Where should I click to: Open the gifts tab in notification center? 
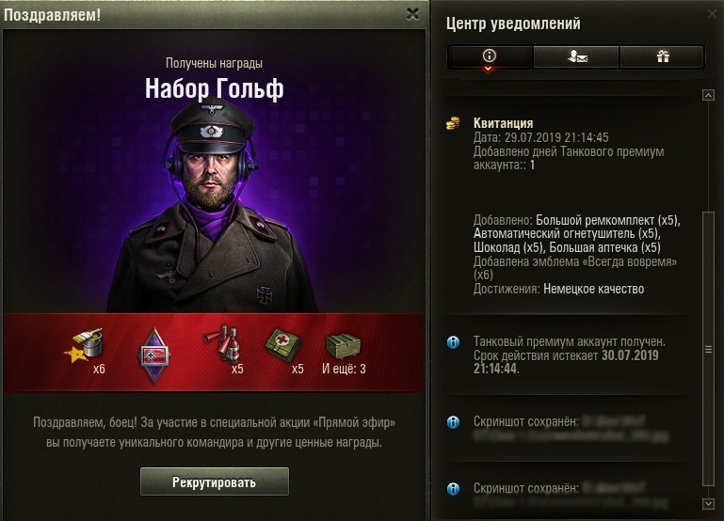click(662, 56)
